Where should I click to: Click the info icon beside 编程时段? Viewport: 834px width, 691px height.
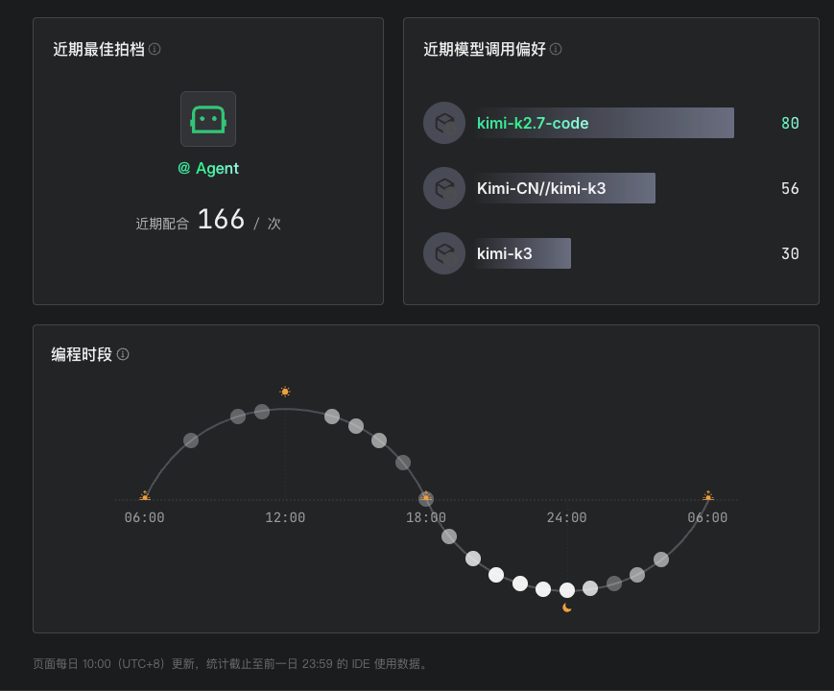point(123,354)
